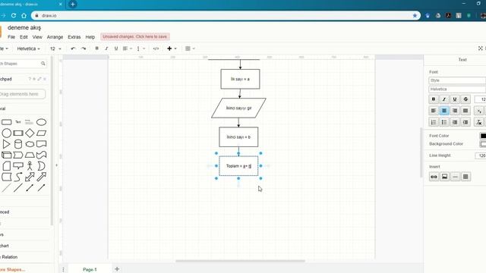This screenshot has height=273, width=486.
Task: Open the Helvetica dropdown in Text panel
Action: [x=457, y=89]
